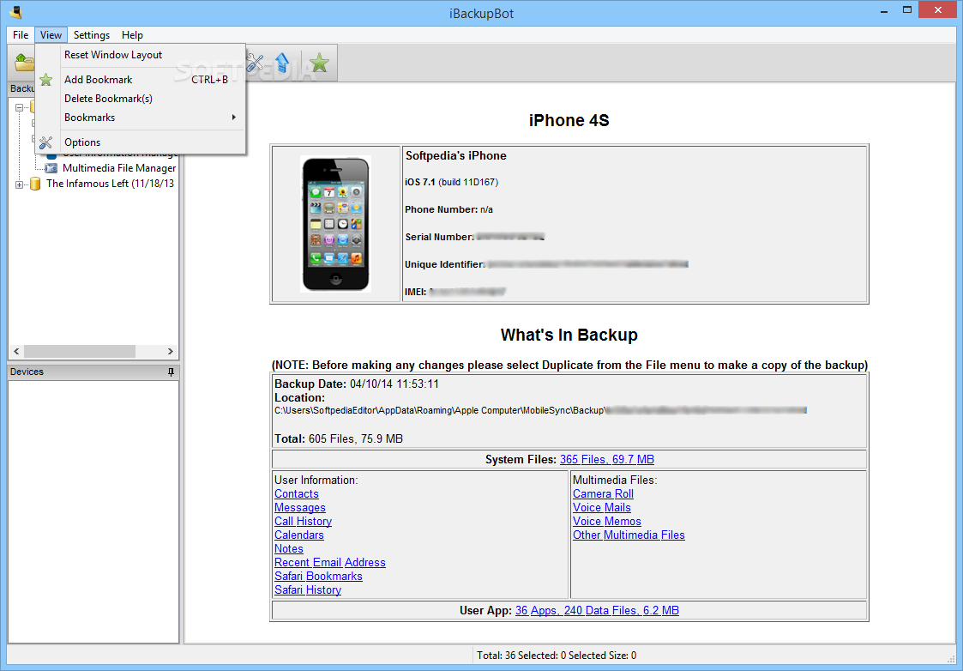
Task: Open the Messages link
Action: click(300, 508)
